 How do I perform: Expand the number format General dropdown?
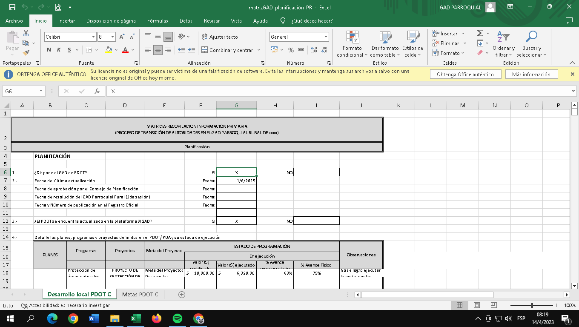pos(326,37)
